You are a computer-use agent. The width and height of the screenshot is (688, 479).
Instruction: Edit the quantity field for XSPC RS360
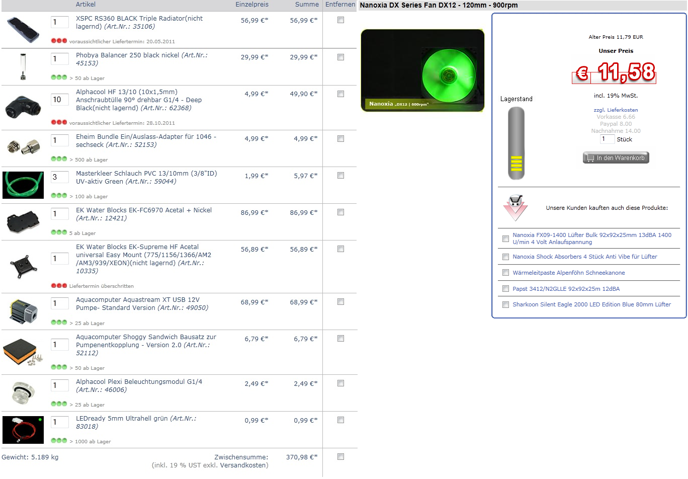tap(60, 22)
